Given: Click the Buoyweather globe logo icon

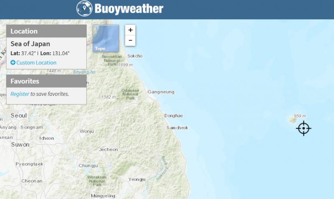Looking at the screenshot, I should click(85, 8).
